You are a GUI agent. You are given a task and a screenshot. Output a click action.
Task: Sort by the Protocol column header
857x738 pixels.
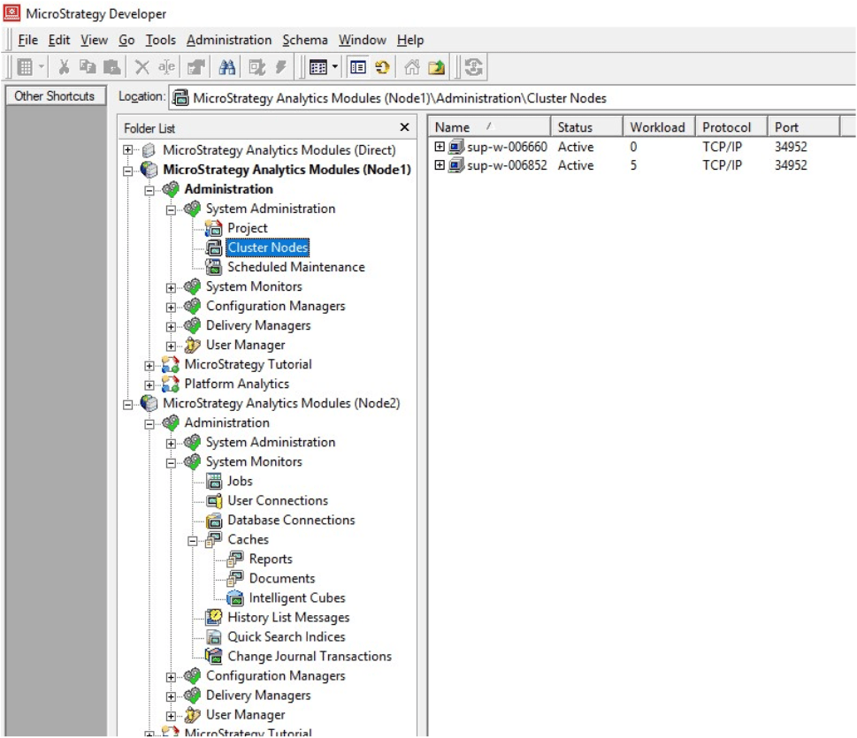tap(731, 127)
